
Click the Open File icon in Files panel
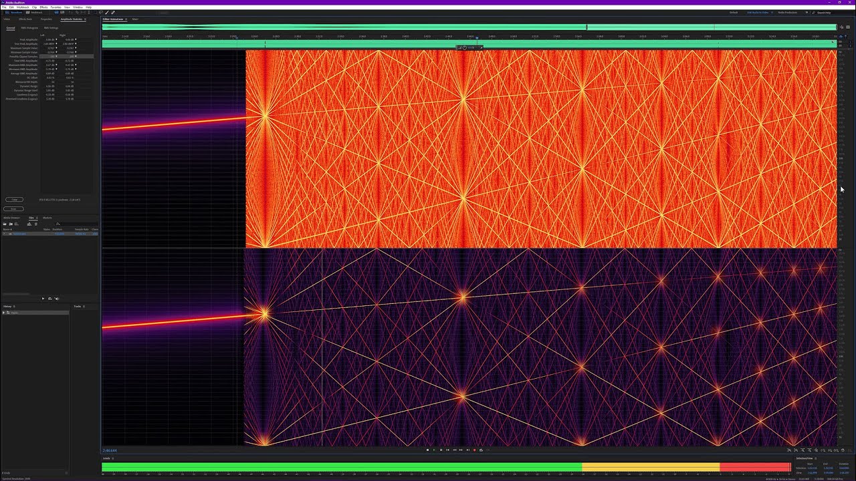[x=5, y=224]
